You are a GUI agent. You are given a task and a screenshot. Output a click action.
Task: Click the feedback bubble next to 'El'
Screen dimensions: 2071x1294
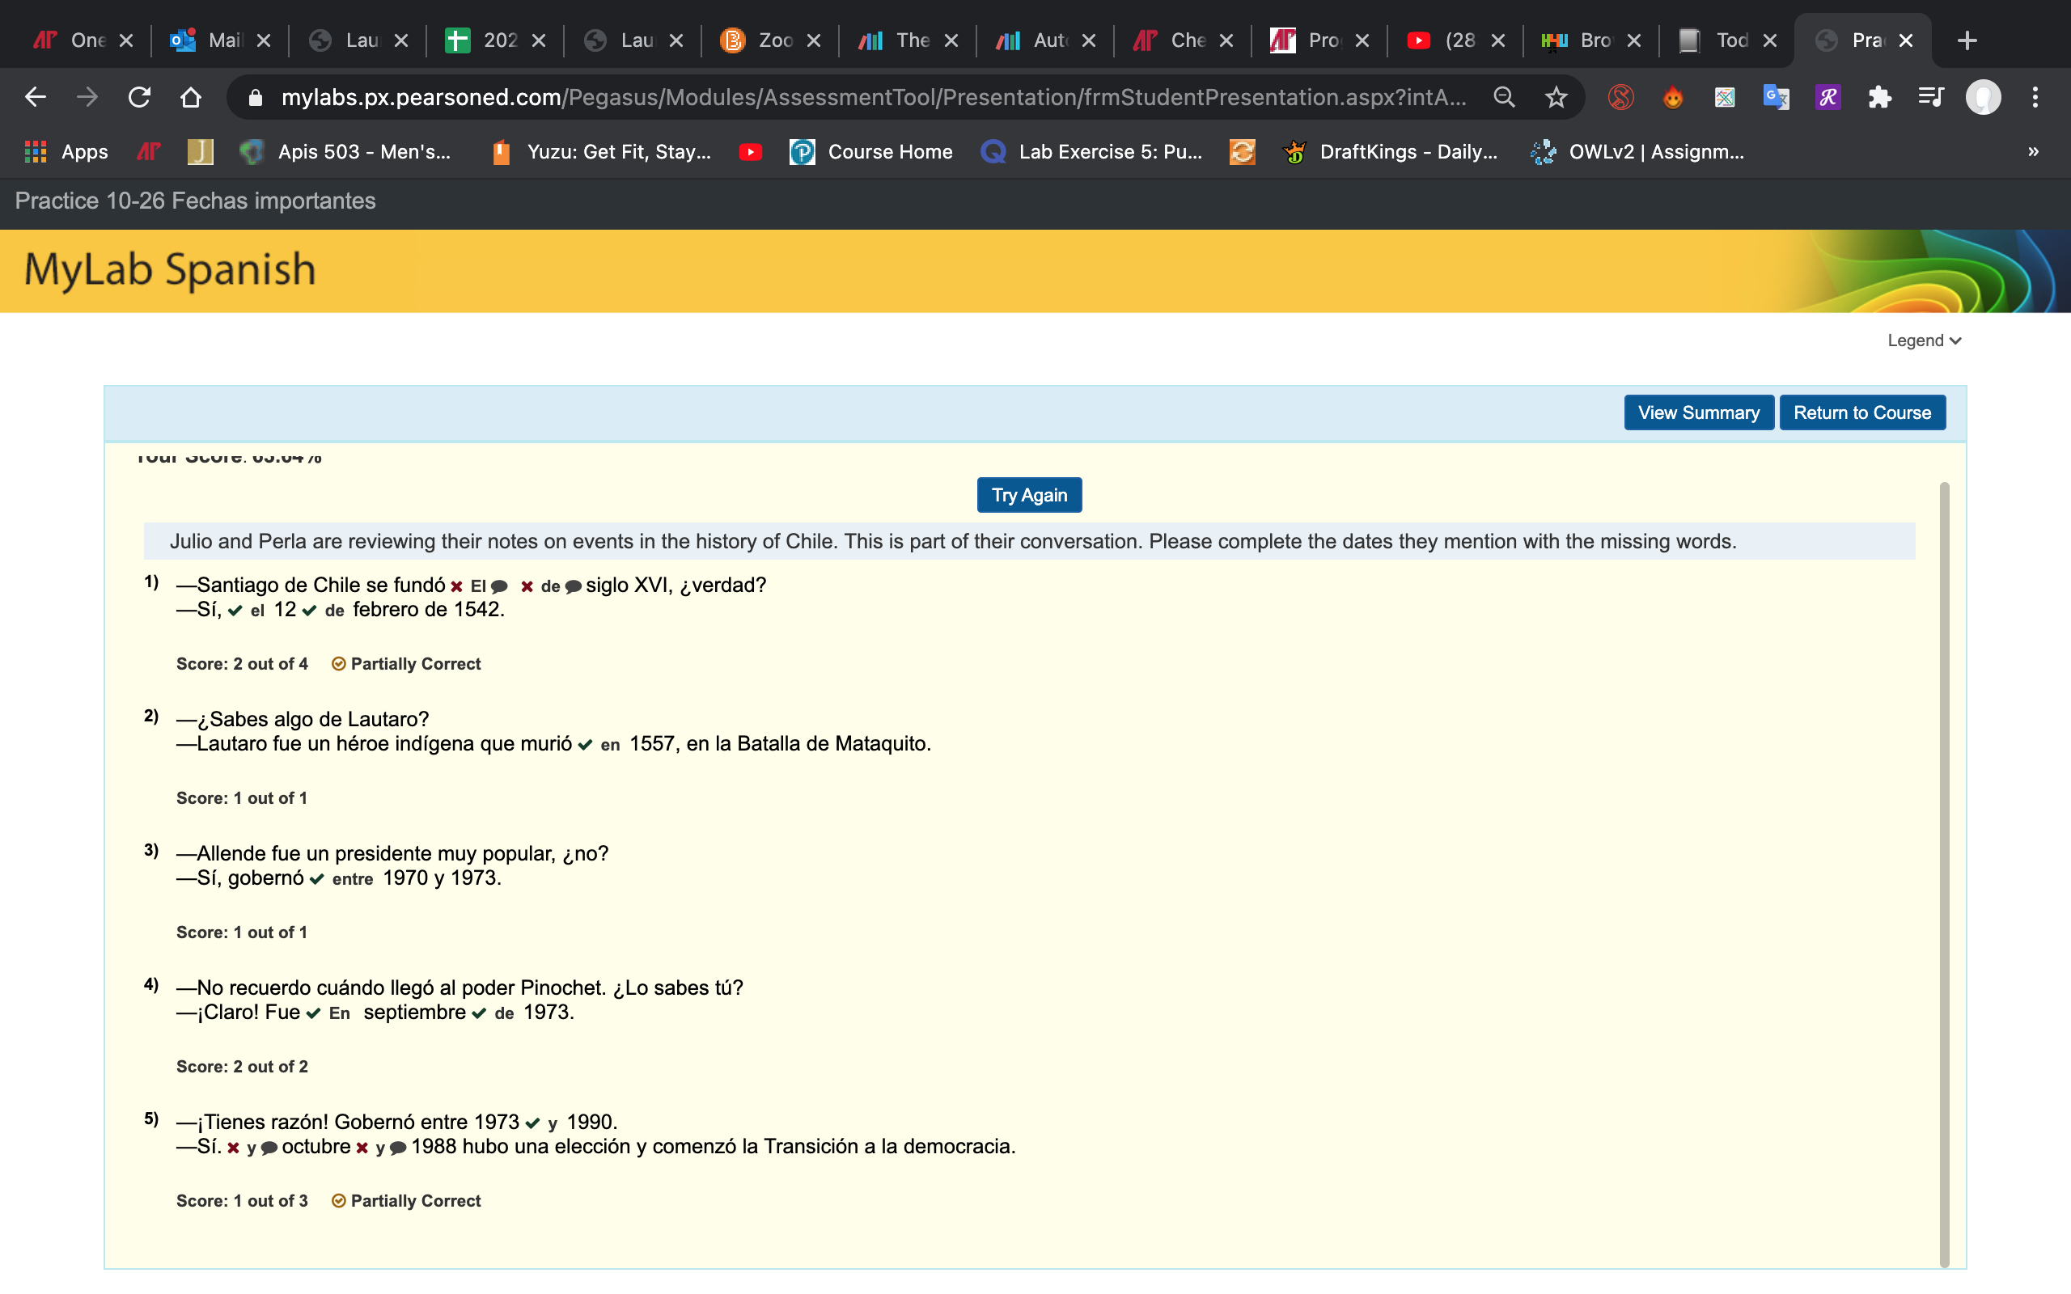[500, 587]
